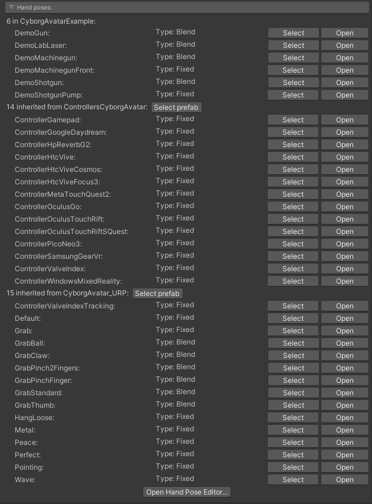Viewport: 372px width, 504px height.
Task: Select ControllerWindowsMixedReality pose
Action: coord(293,281)
